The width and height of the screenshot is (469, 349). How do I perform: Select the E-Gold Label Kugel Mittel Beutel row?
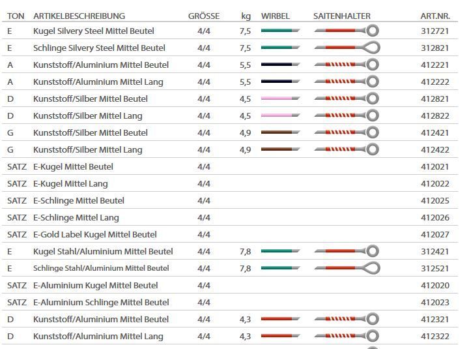pyautogui.click(x=230, y=234)
